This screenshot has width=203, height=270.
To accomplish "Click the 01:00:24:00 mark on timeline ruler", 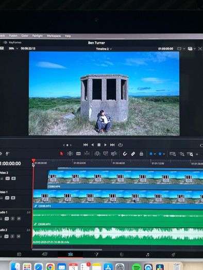I will coord(80,163).
